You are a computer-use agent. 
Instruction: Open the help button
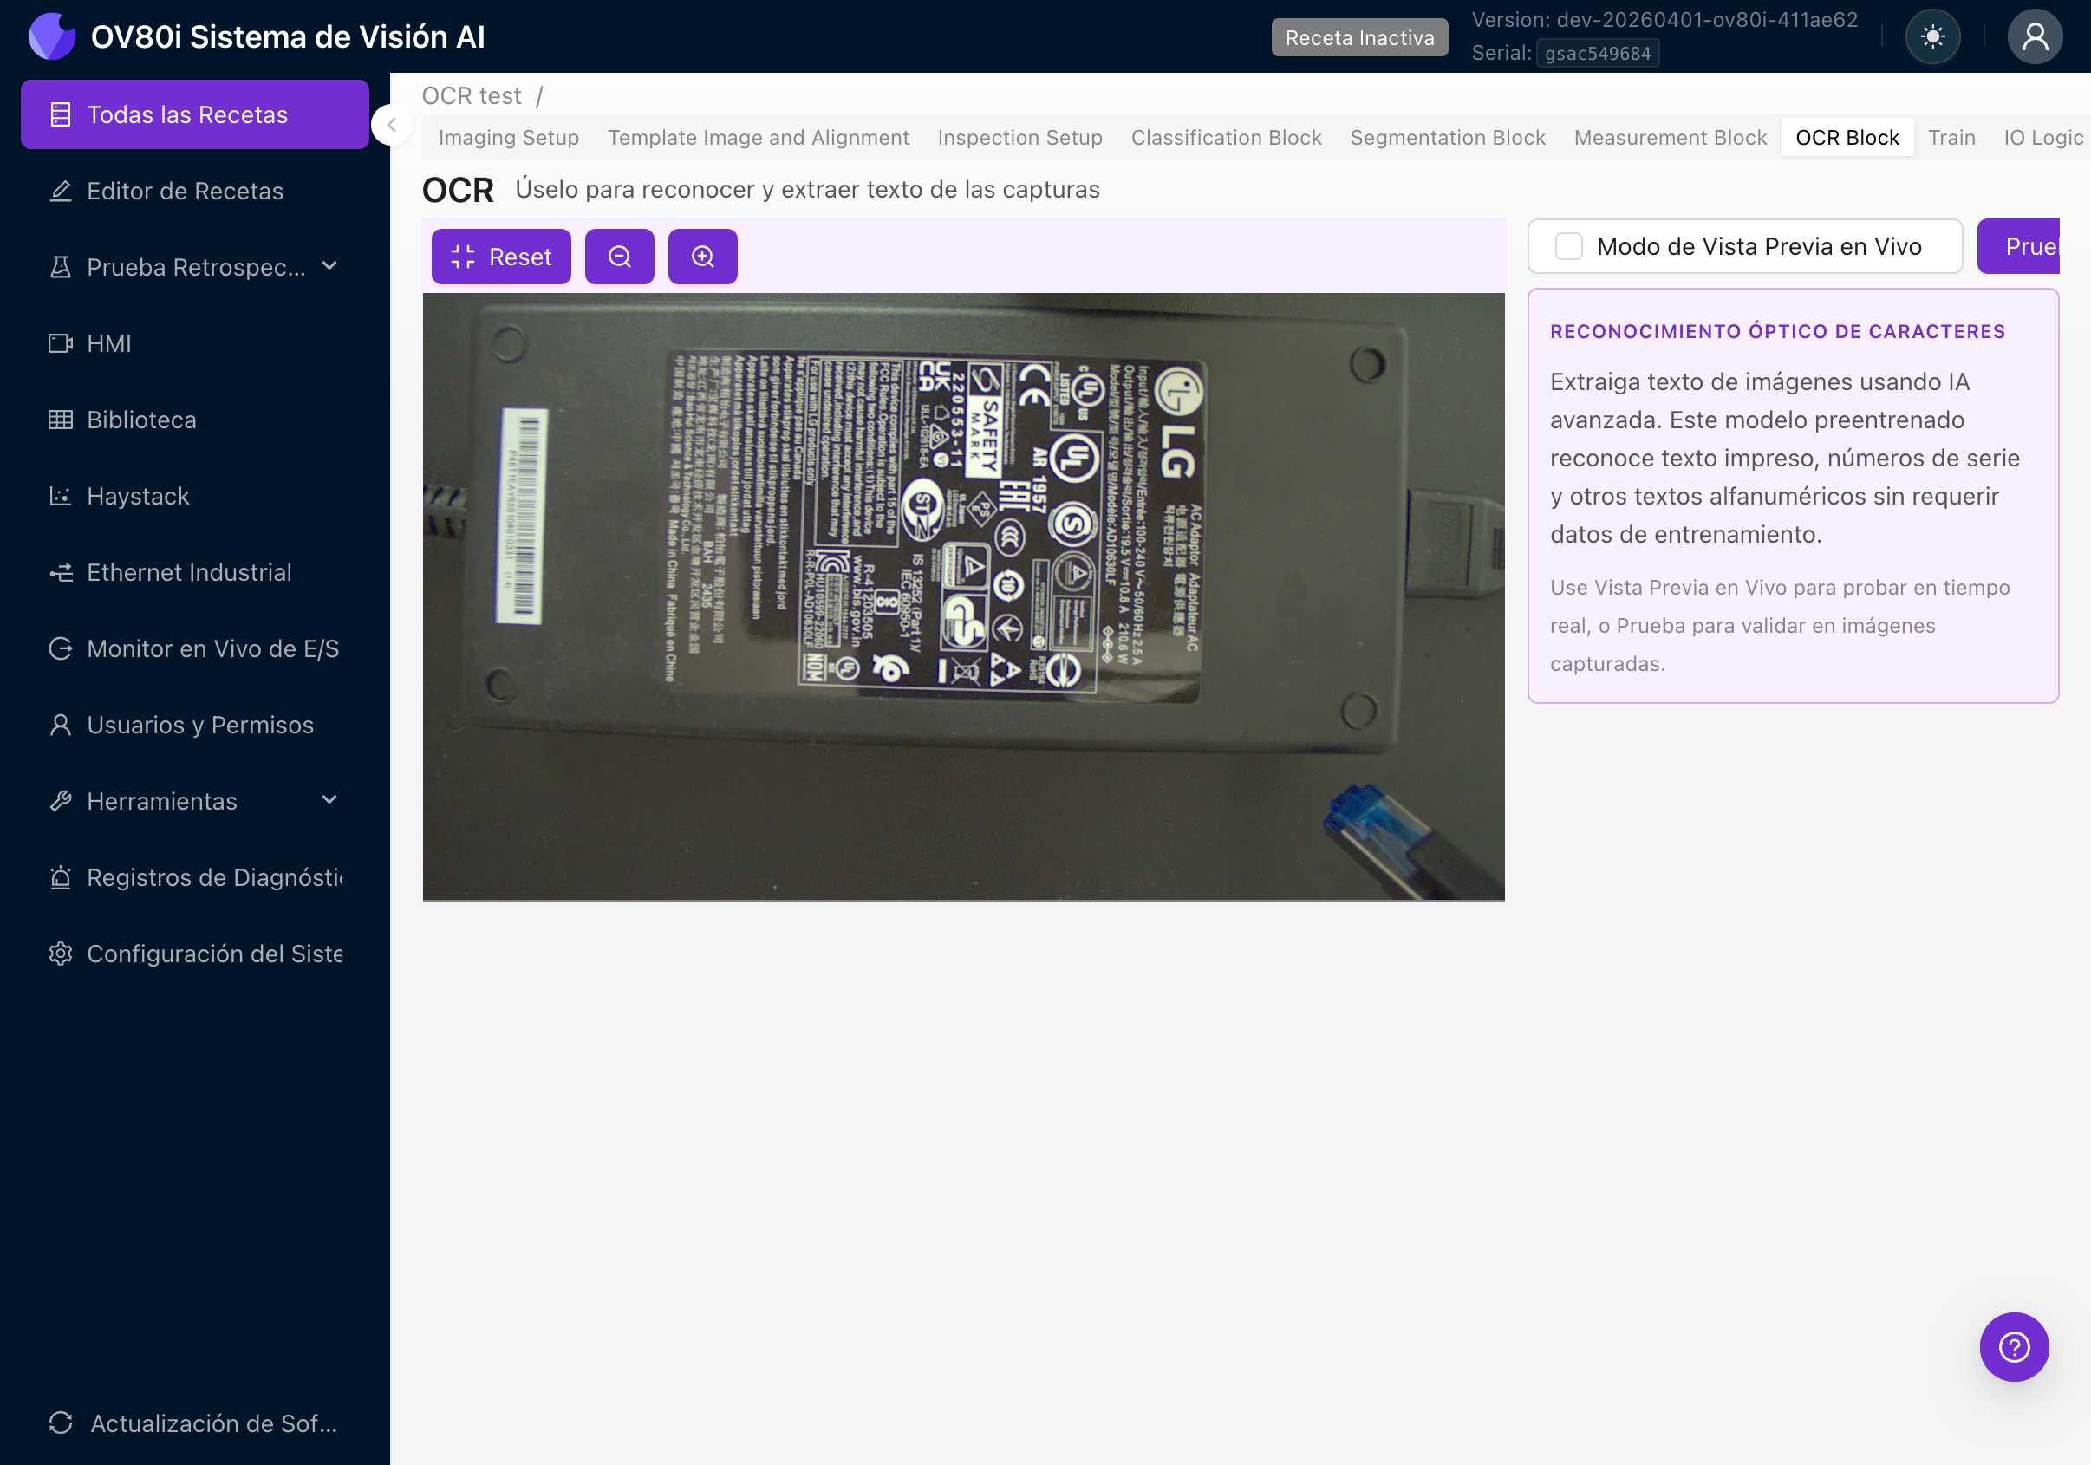coord(2014,1346)
